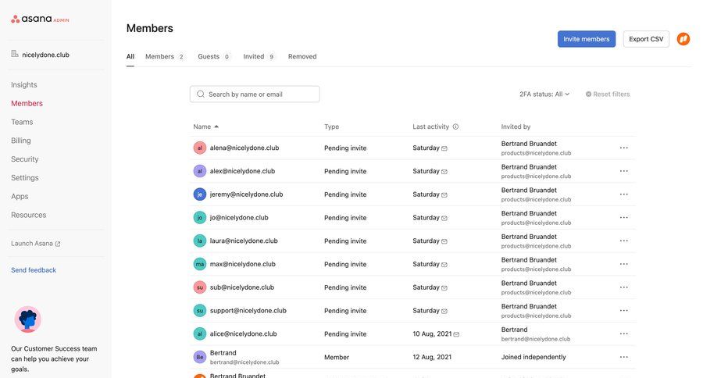Open more actions for alena@nicelydone.club

[623, 148]
